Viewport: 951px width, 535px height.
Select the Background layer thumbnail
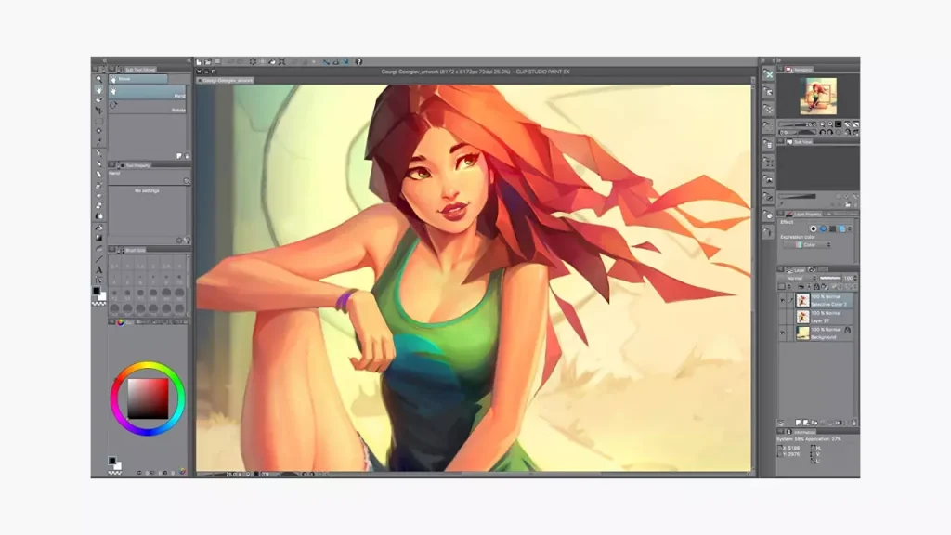802,333
